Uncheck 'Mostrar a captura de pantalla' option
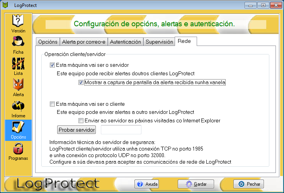This screenshot has height=193, width=284. pos(81,83)
